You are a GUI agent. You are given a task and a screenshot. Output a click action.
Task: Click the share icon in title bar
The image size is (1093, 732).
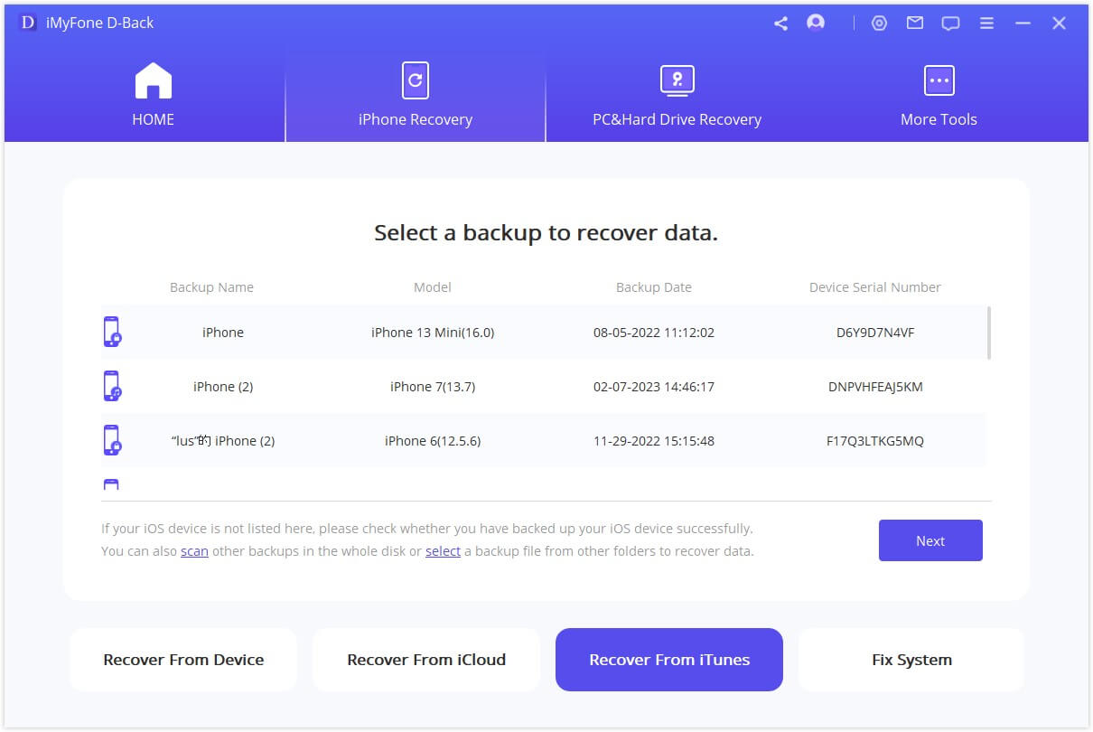tap(780, 23)
